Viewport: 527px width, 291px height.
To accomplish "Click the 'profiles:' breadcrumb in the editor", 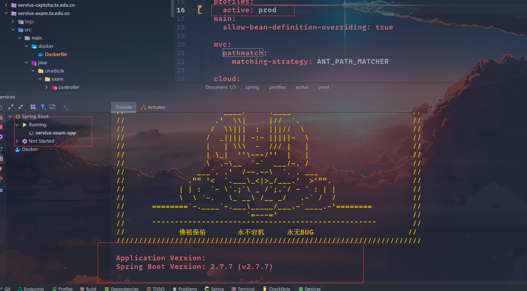I will [x=278, y=87].
